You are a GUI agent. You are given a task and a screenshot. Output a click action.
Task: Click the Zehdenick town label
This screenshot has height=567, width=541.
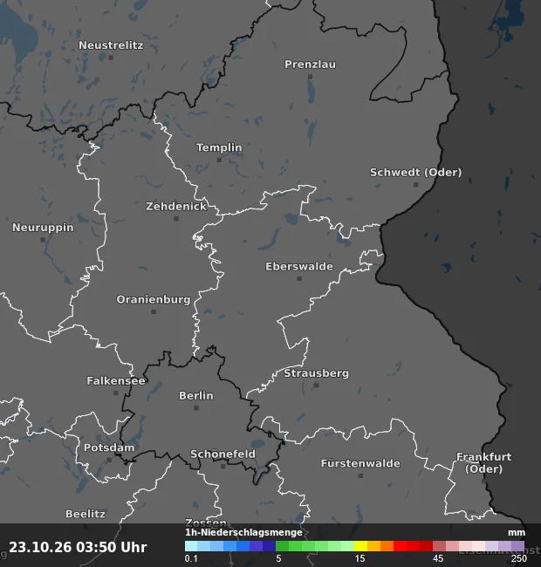click(176, 207)
